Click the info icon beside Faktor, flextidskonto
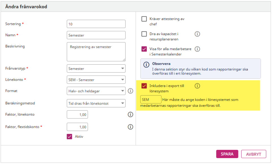This screenshot has height=164, width=272. tap(130, 127)
